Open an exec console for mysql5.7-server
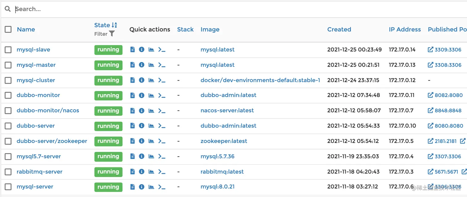This screenshot has height=197, width=467. [x=162, y=156]
